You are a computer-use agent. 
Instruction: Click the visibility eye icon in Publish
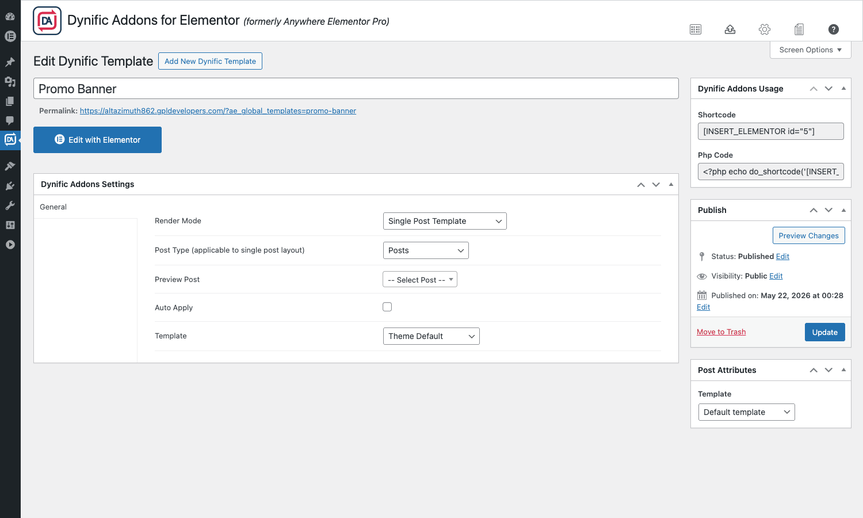tap(702, 276)
